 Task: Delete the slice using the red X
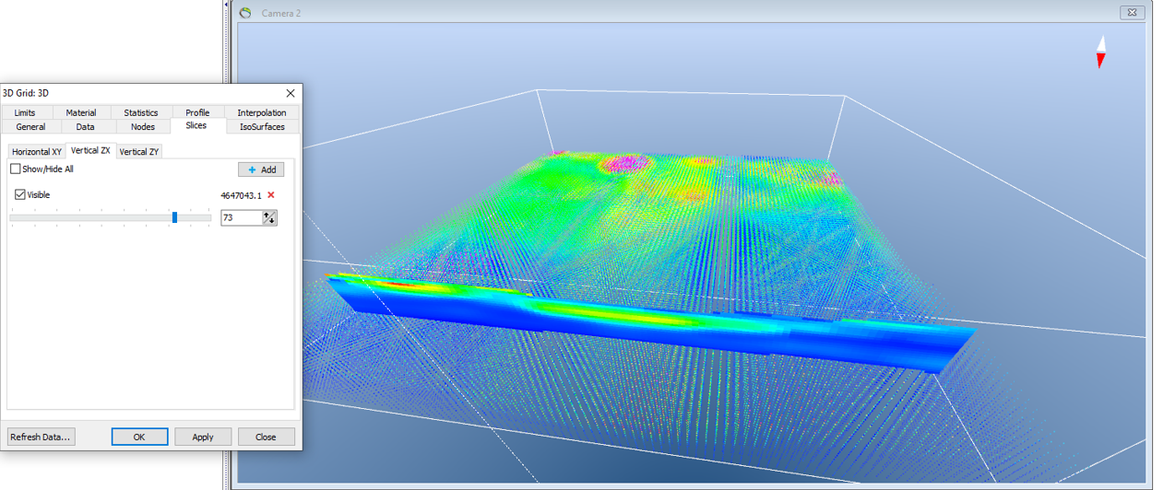271,195
